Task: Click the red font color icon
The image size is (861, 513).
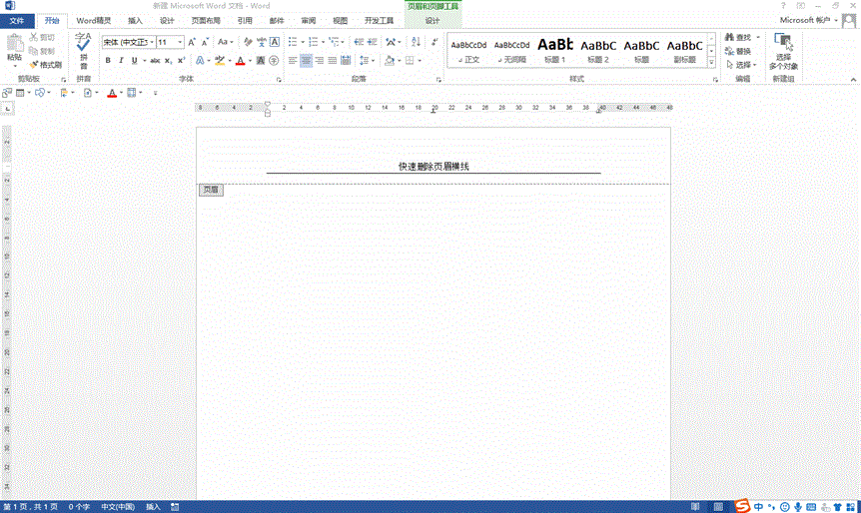Action: point(239,60)
